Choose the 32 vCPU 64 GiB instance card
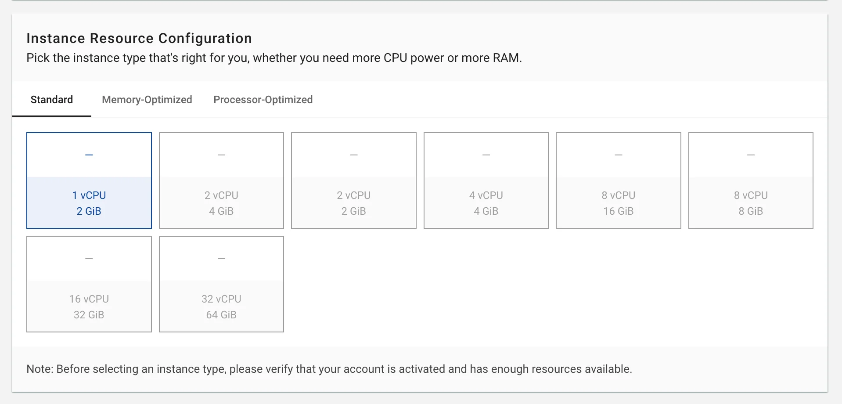 (221, 284)
